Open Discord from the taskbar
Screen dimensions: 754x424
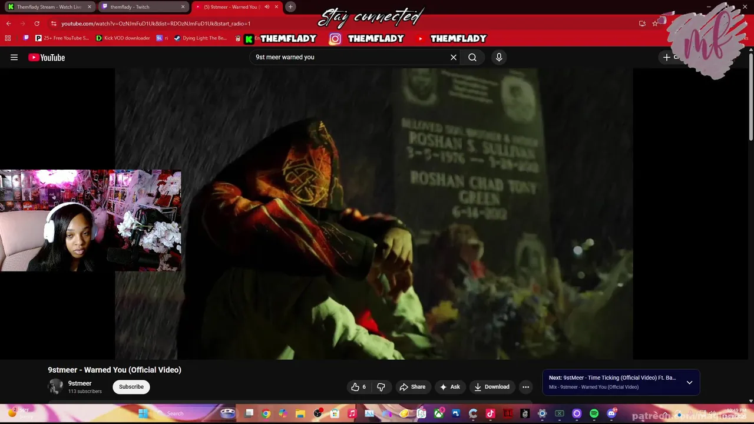pos(611,413)
